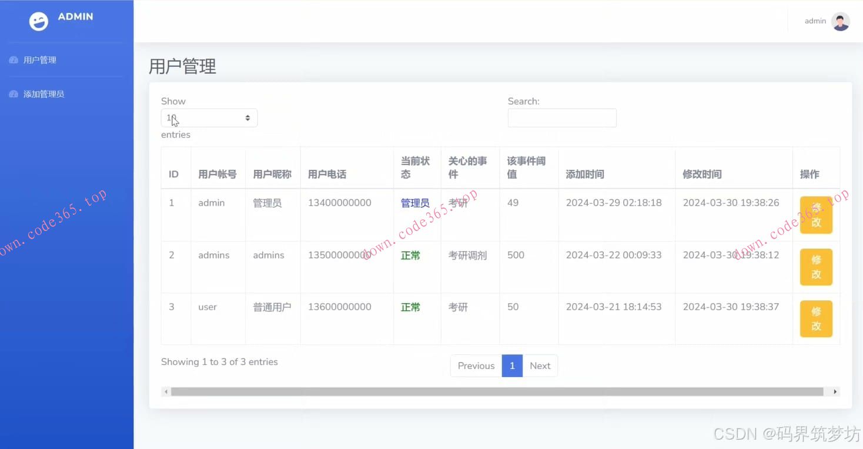
Task: Open 添加管理员 in the sidebar
Action: click(44, 94)
